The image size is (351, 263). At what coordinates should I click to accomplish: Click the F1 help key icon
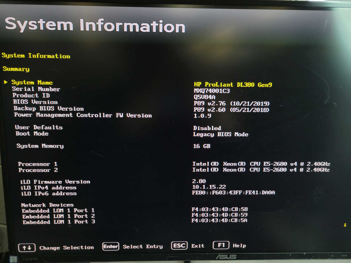tap(221, 245)
